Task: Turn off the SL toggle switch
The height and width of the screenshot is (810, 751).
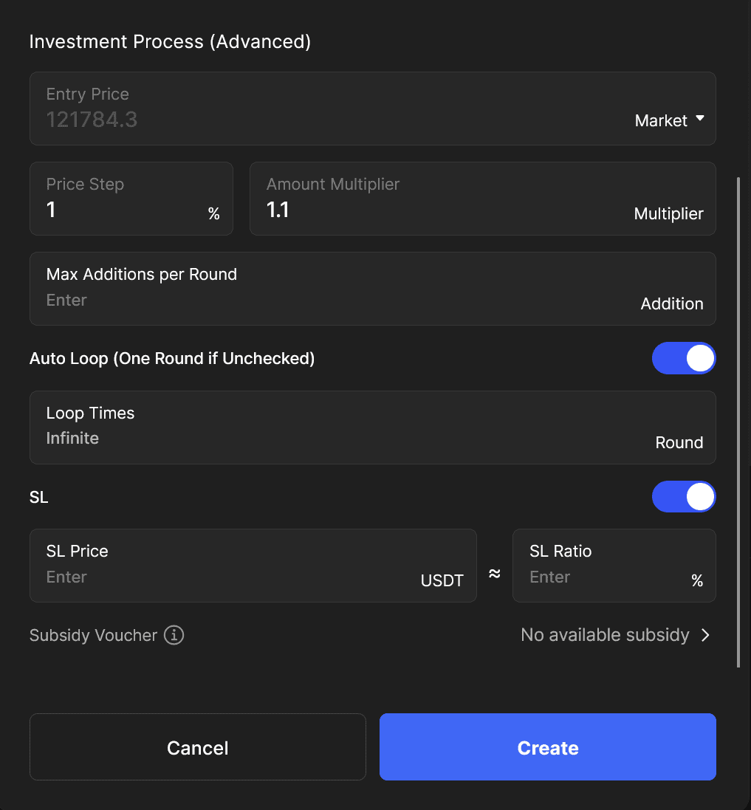Action: point(683,497)
